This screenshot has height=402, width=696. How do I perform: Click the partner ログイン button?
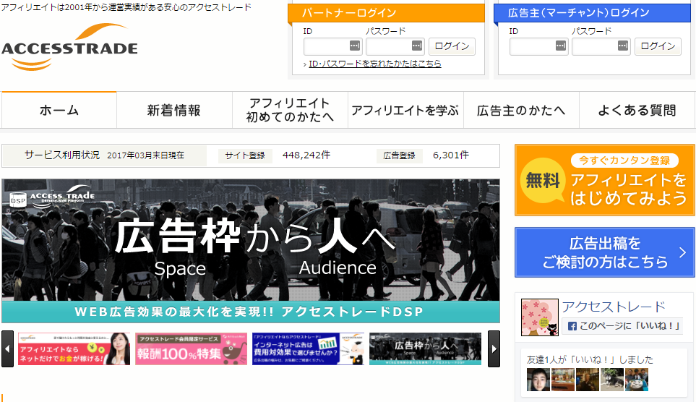(452, 46)
